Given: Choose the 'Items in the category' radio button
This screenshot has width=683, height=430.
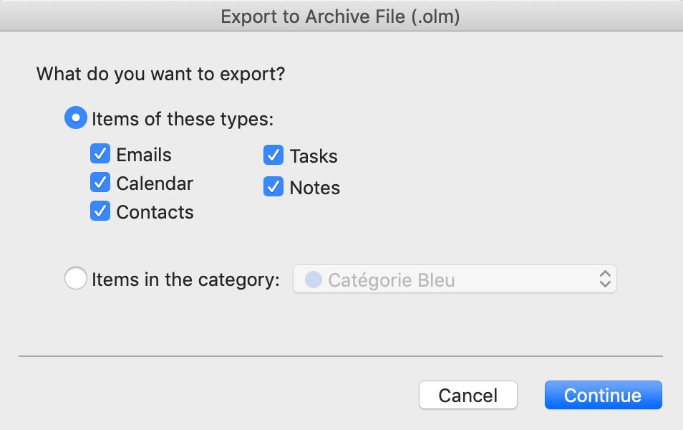Looking at the screenshot, I should click(76, 278).
